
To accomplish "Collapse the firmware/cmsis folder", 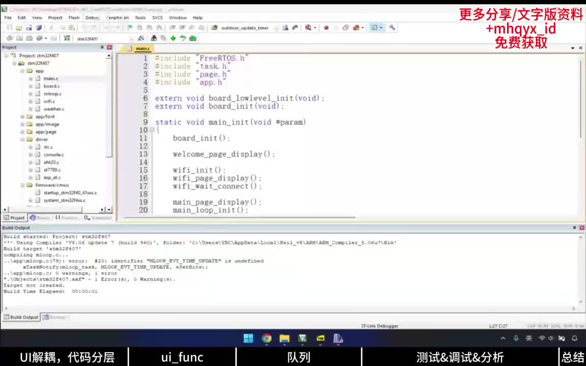I will point(22,185).
